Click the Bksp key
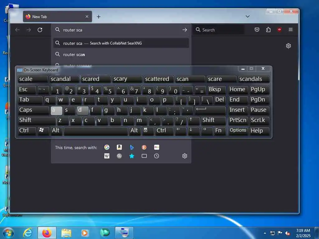This screenshot has width=319, height=239. pos(217,90)
